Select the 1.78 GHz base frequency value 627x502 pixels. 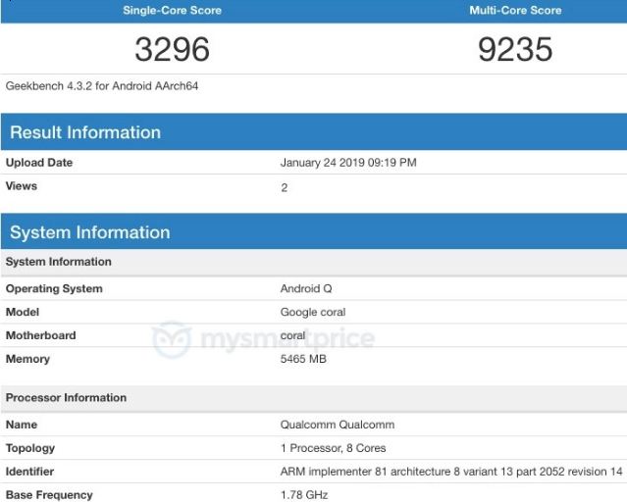(x=303, y=495)
